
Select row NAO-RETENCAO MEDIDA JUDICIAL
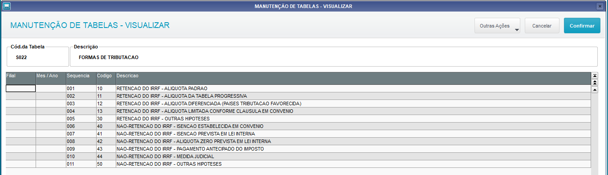(x=298, y=156)
